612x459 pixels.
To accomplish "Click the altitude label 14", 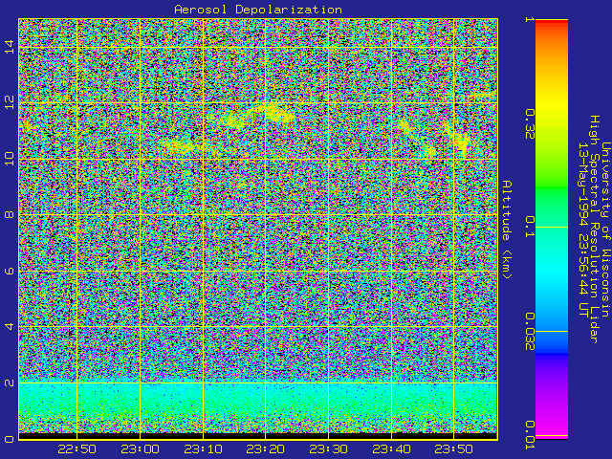I will click(x=10, y=47).
